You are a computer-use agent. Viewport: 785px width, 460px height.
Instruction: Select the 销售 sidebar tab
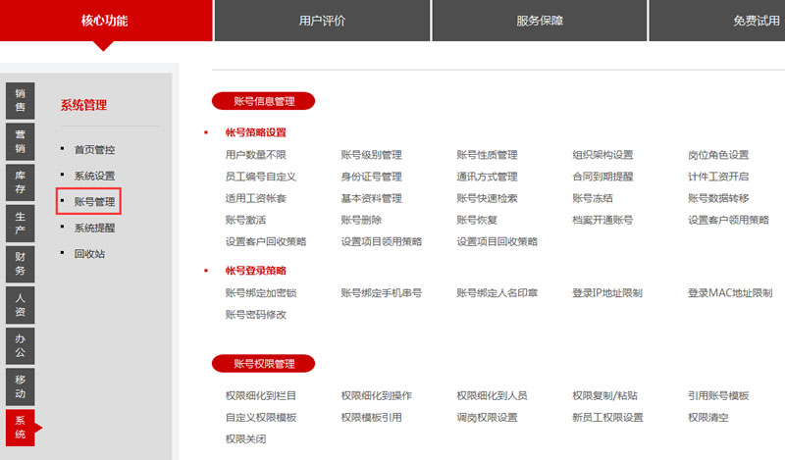tap(20, 100)
